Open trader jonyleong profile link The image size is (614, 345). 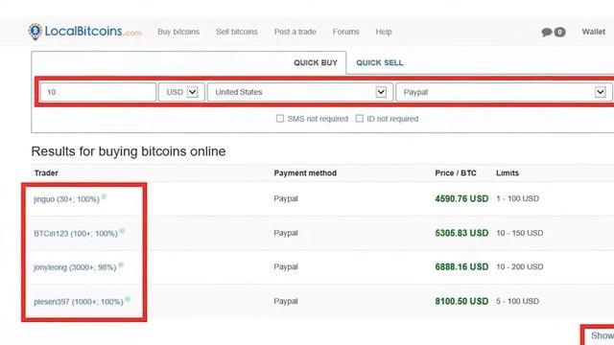click(75, 267)
